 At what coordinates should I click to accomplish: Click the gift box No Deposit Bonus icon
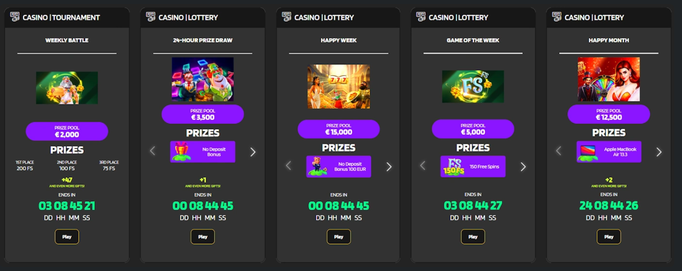click(x=182, y=152)
